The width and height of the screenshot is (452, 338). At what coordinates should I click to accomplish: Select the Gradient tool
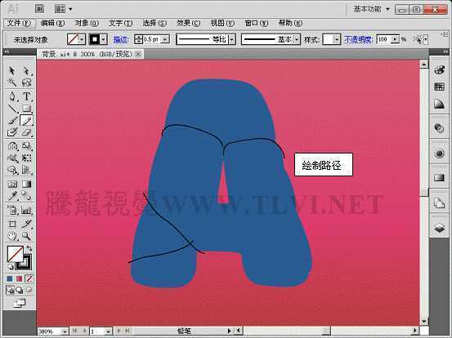(x=26, y=184)
